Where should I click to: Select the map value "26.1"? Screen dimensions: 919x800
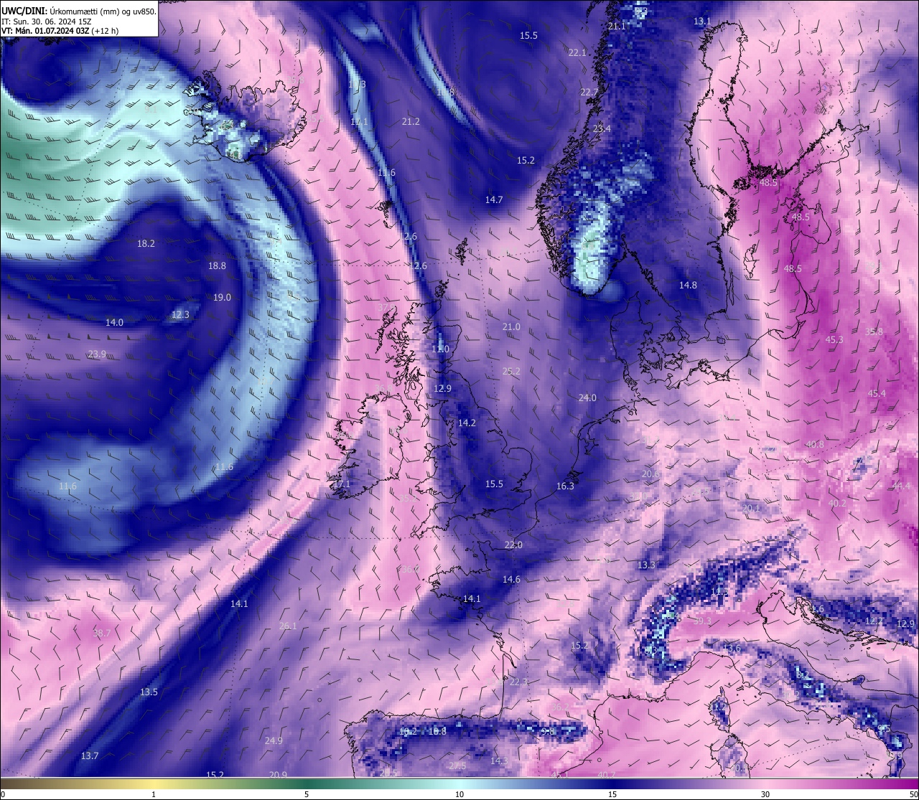[288, 626]
